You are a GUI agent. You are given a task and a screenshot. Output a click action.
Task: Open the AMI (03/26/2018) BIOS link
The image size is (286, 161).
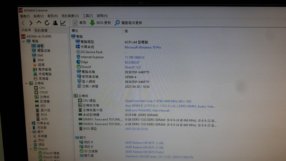pyautogui.click(x=136, y=129)
